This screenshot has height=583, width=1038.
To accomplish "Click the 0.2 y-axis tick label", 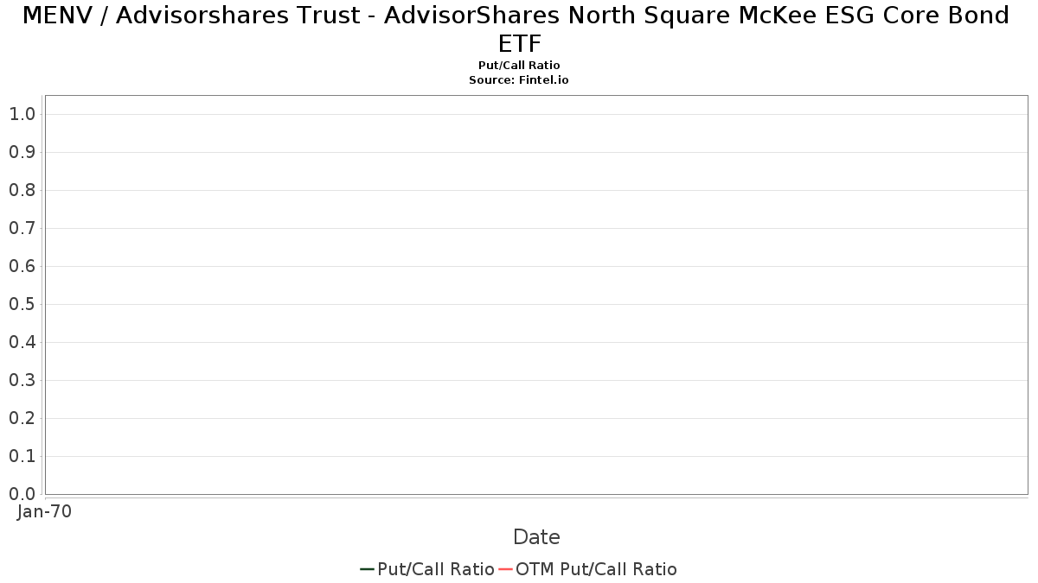I will 22,418.
